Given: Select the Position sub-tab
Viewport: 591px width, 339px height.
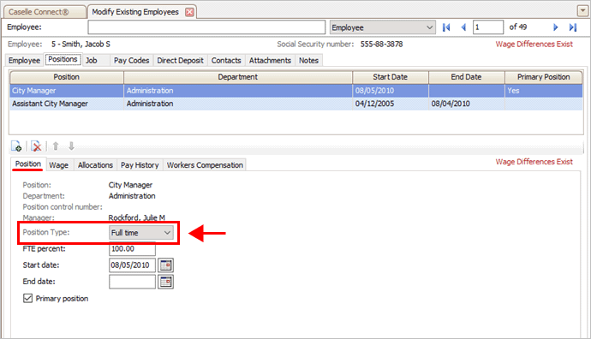Looking at the screenshot, I should tap(28, 164).
